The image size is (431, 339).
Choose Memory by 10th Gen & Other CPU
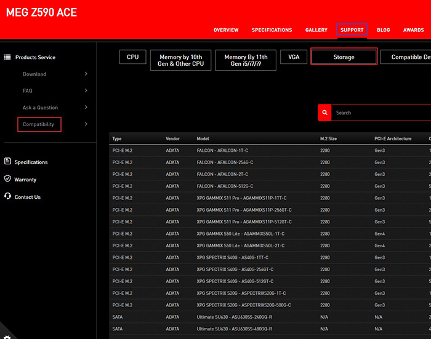[x=180, y=60]
